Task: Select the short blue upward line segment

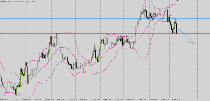Action: pyautogui.click(x=178, y=31)
